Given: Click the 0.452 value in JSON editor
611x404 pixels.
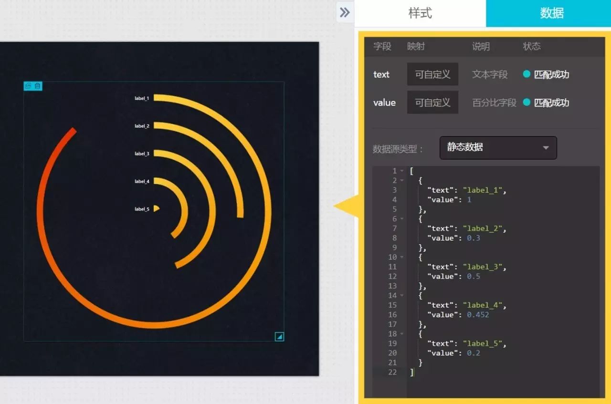Looking at the screenshot, I should (478, 314).
